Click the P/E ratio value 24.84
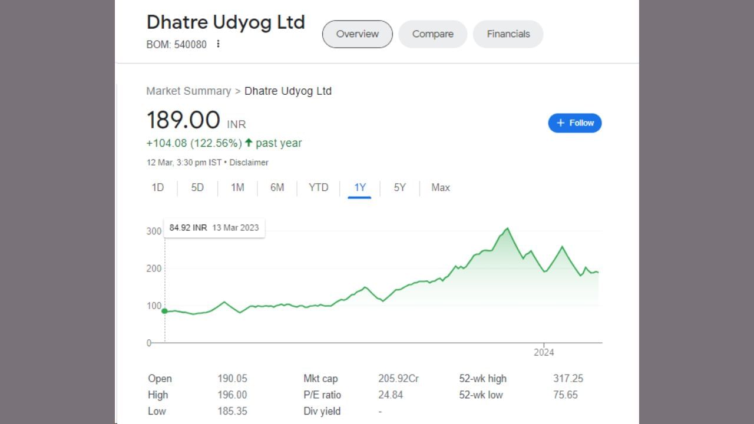The height and width of the screenshot is (424, 754). [391, 395]
